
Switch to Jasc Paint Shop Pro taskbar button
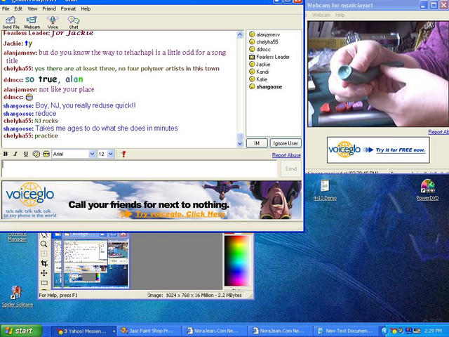pos(149,331)
